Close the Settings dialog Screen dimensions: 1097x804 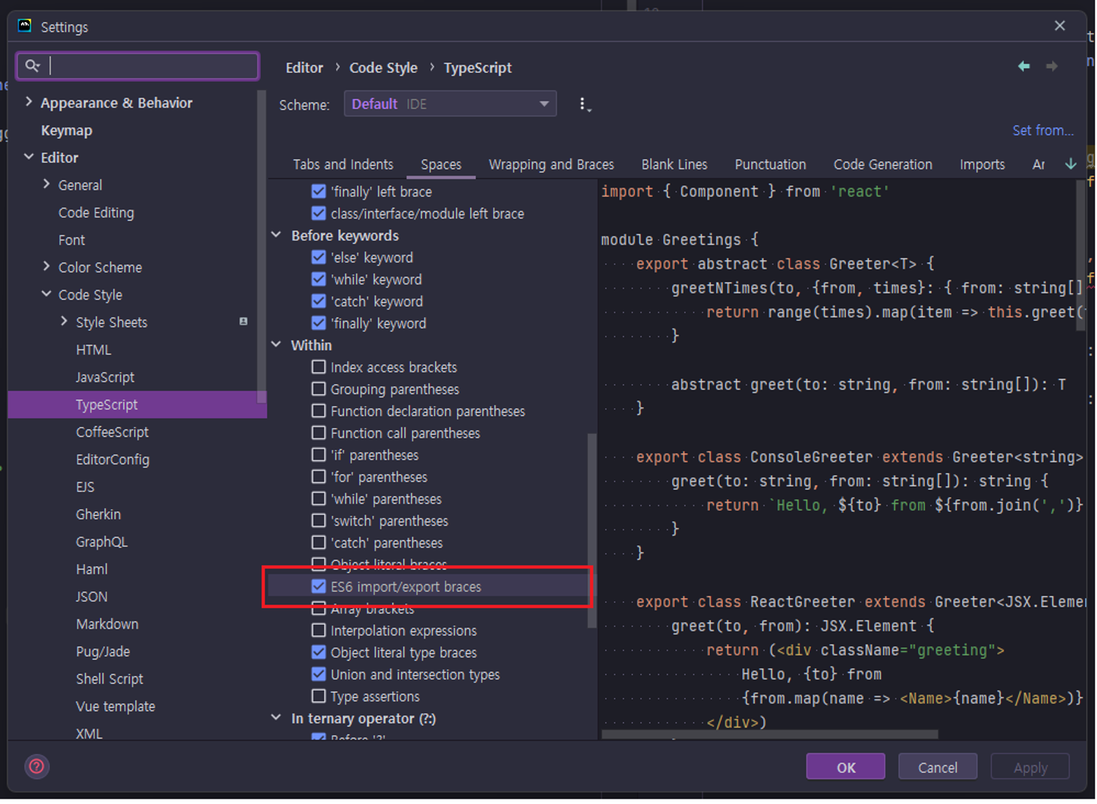(1059, 26)
